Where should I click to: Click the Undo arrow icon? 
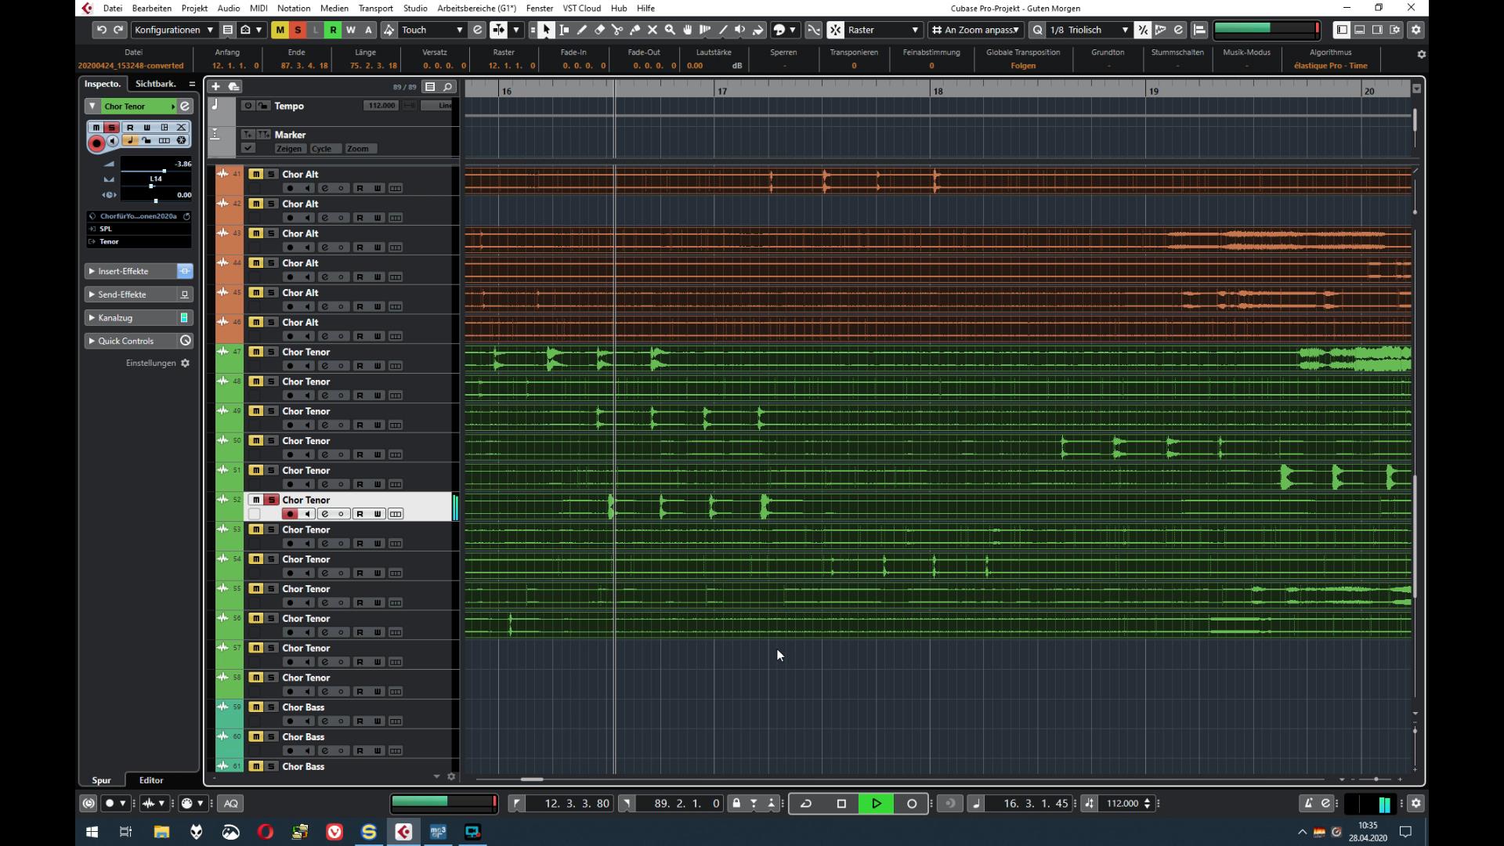101,30
